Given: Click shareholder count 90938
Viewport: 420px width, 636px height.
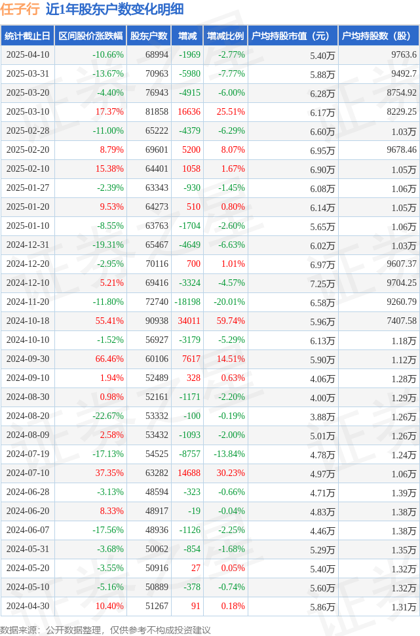Looking at the screenshot, I should click(157, 321).
